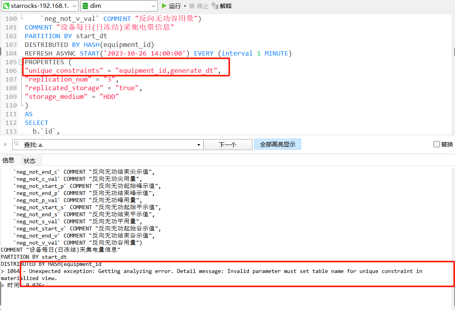Click the 全部高亮显示 highlight all button
Viewport: 455px width, 310px height.
click(x=277, y=145)
